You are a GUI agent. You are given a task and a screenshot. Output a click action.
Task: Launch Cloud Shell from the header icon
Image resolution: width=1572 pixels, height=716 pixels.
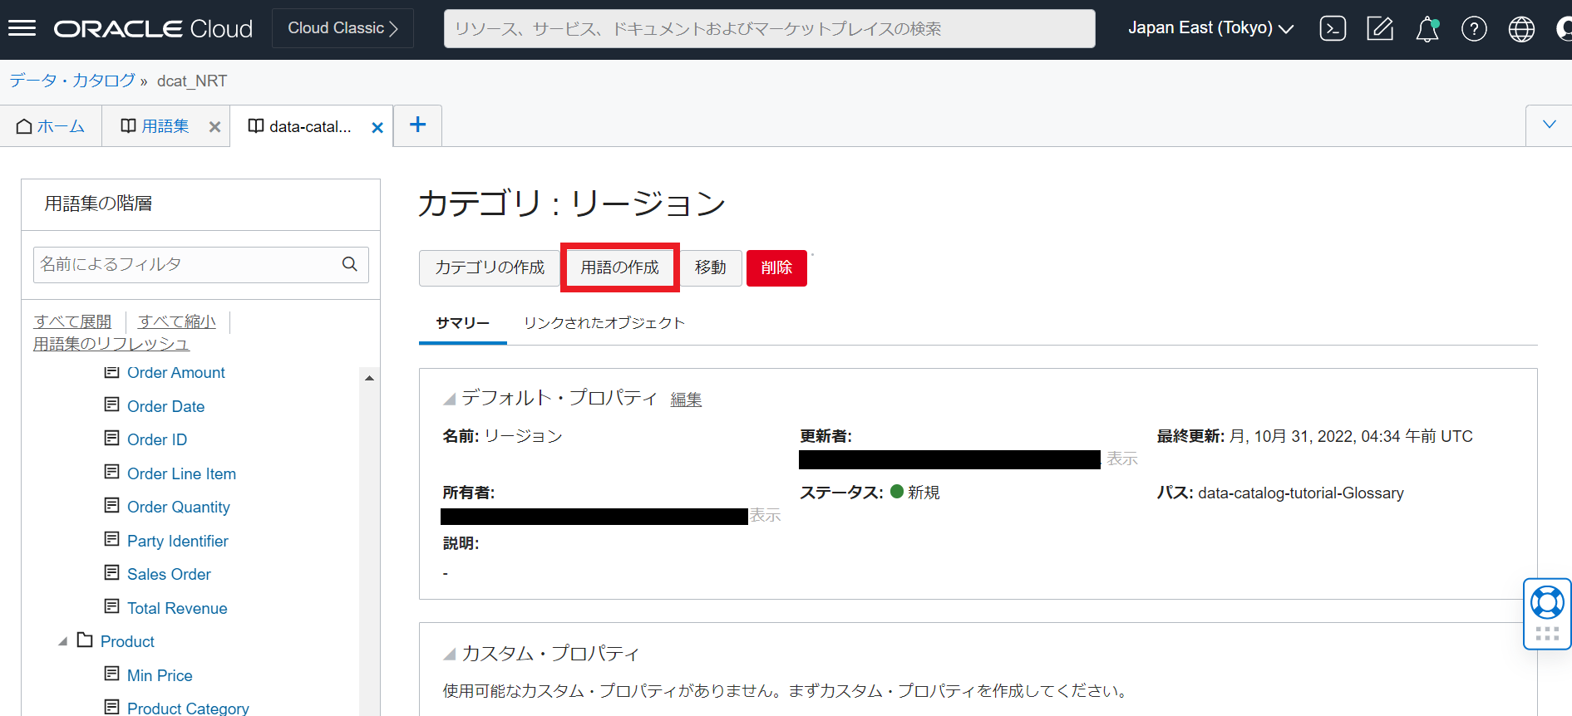[x=1333, y=29]
